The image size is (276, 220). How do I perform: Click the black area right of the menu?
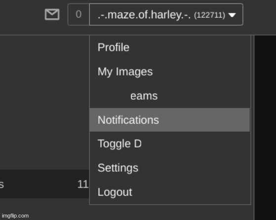click(265, 127)
